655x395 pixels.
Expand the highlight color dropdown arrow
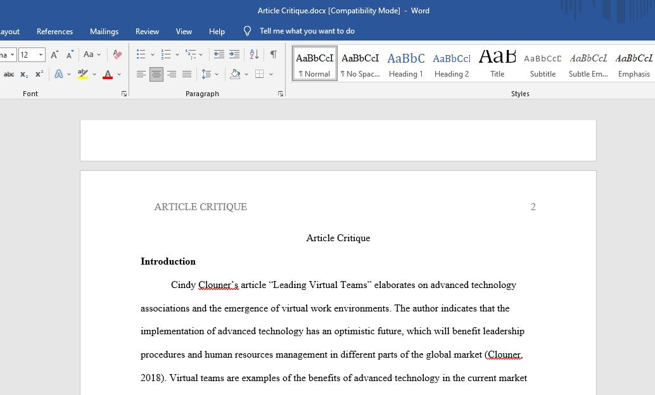click(x=94, y=74)
